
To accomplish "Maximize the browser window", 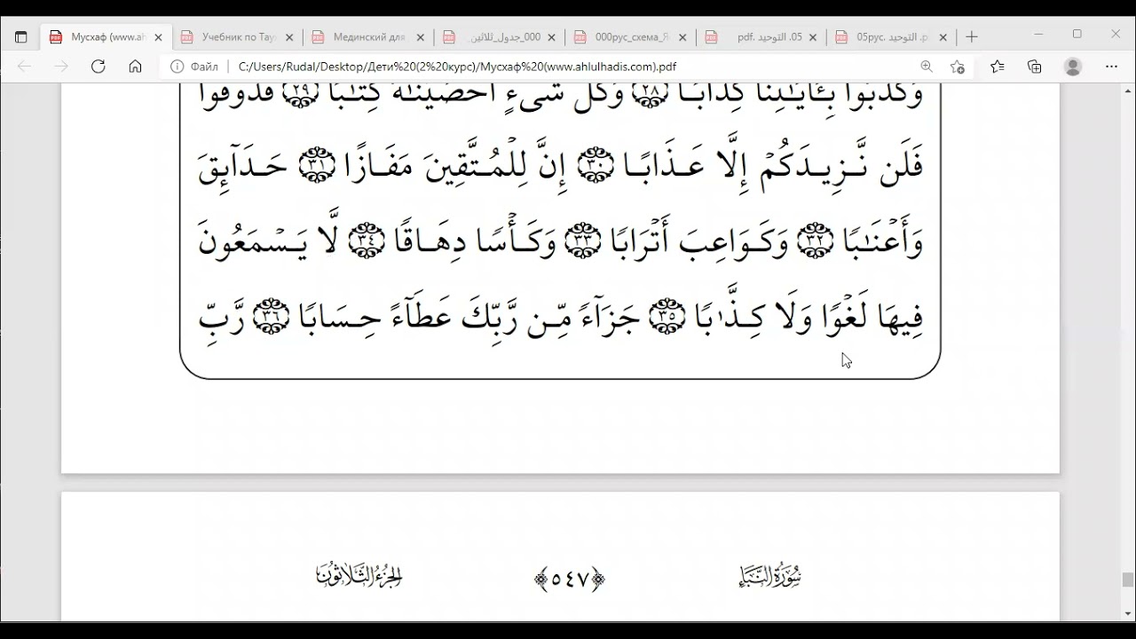I will coord(1077,34).
